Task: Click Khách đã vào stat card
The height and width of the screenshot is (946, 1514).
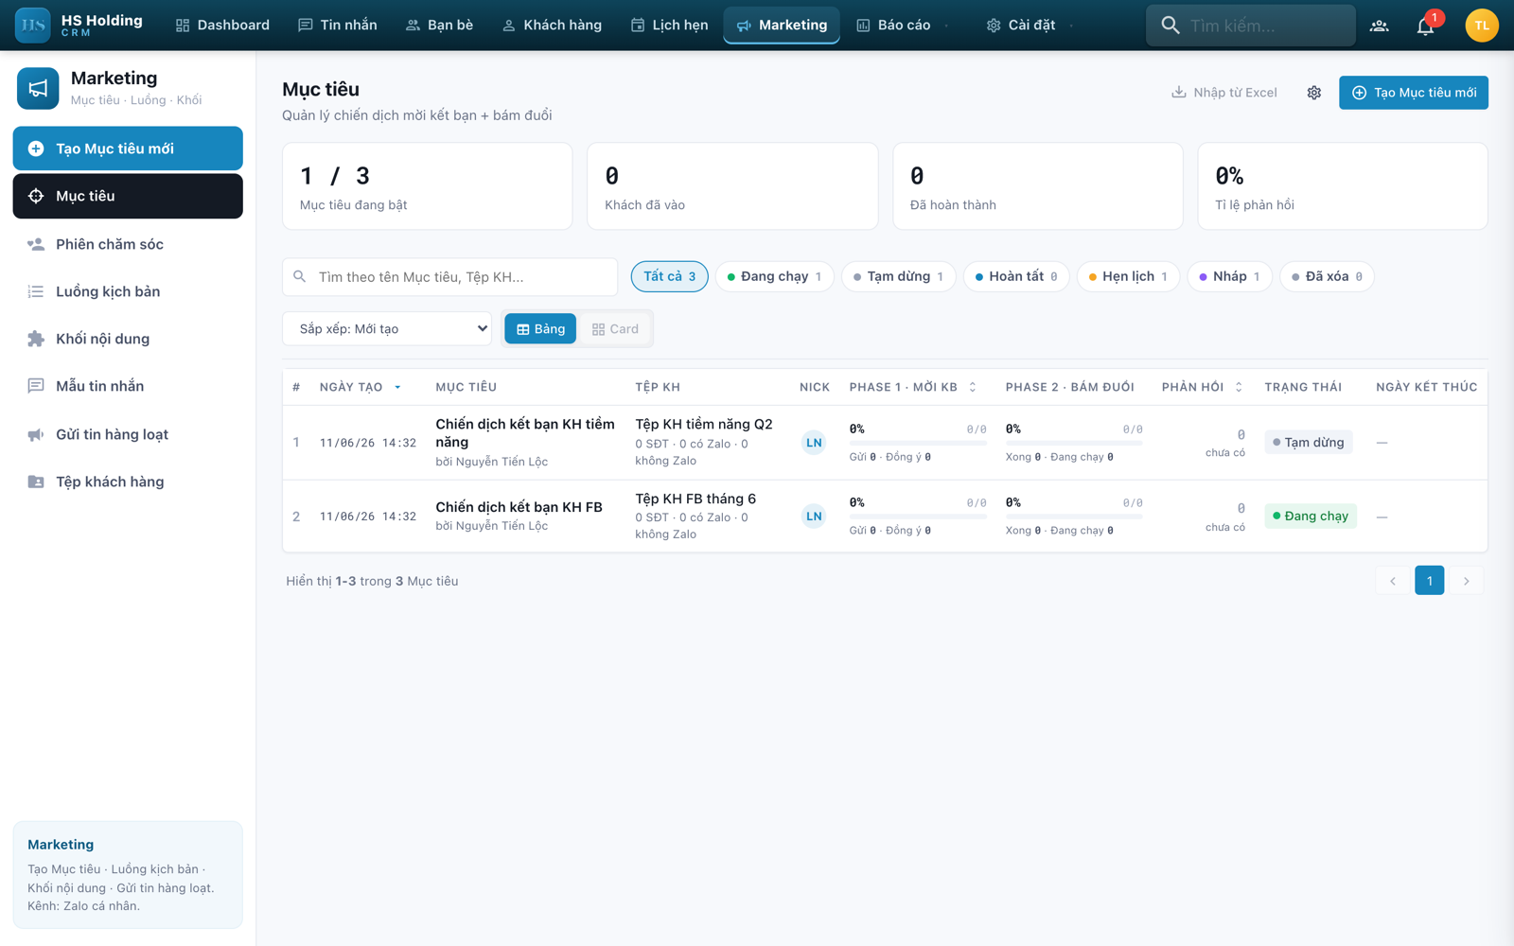Action: (732, 186)
